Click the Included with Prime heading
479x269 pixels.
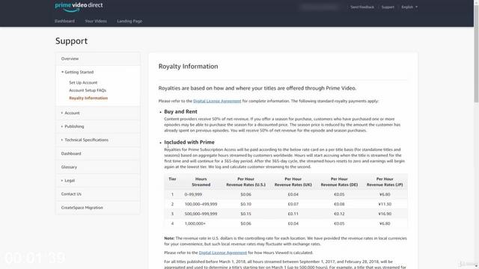pos(189,142)
